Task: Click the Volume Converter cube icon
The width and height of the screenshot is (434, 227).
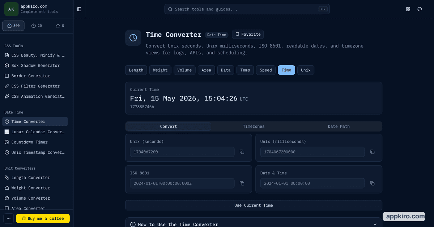Action: coord(7,198)
